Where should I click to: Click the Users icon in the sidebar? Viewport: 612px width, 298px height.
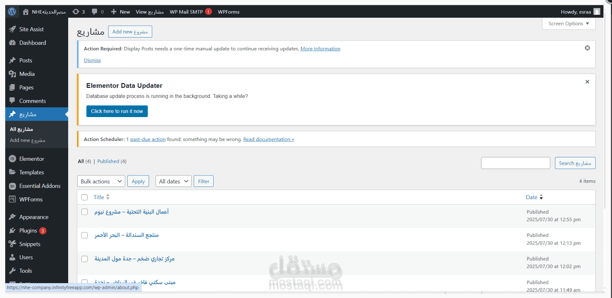pyautogui.click(x=13, y=257)
